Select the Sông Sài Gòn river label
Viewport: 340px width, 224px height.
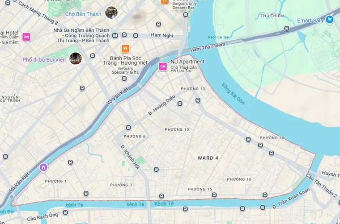pos(233,94)
